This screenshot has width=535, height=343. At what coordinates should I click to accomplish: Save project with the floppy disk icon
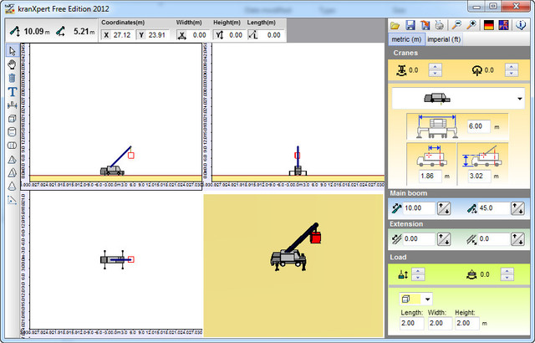410,26
